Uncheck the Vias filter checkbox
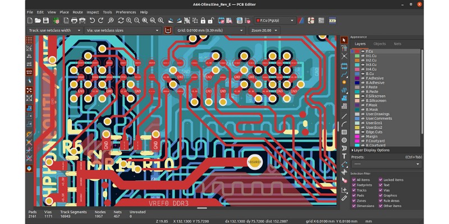 (x=381, y=190)
